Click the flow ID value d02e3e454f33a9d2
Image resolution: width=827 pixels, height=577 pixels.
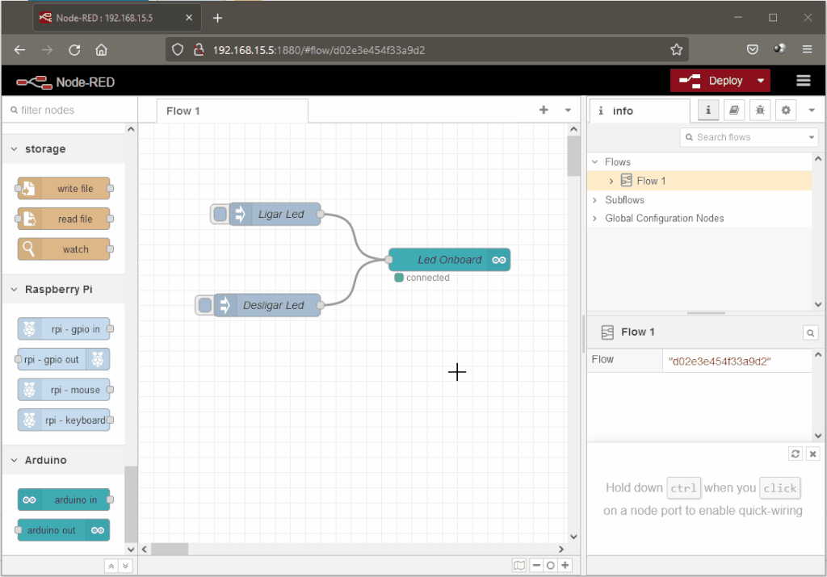pos(720,362)
